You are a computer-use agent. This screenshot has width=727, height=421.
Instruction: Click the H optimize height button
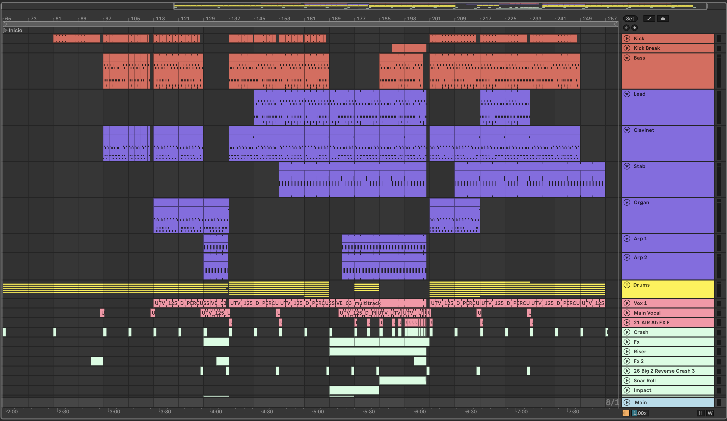(x=701, y=413)
